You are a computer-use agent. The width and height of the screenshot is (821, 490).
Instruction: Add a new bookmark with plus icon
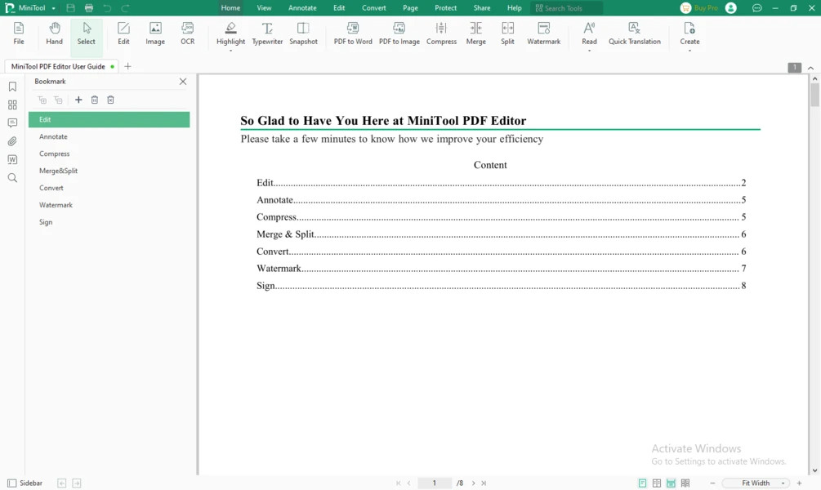(x=78, y=100)
